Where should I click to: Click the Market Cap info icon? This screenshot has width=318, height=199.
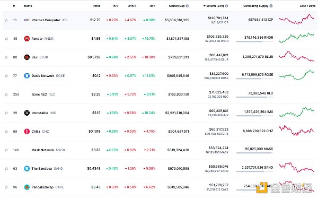point(187,6)
